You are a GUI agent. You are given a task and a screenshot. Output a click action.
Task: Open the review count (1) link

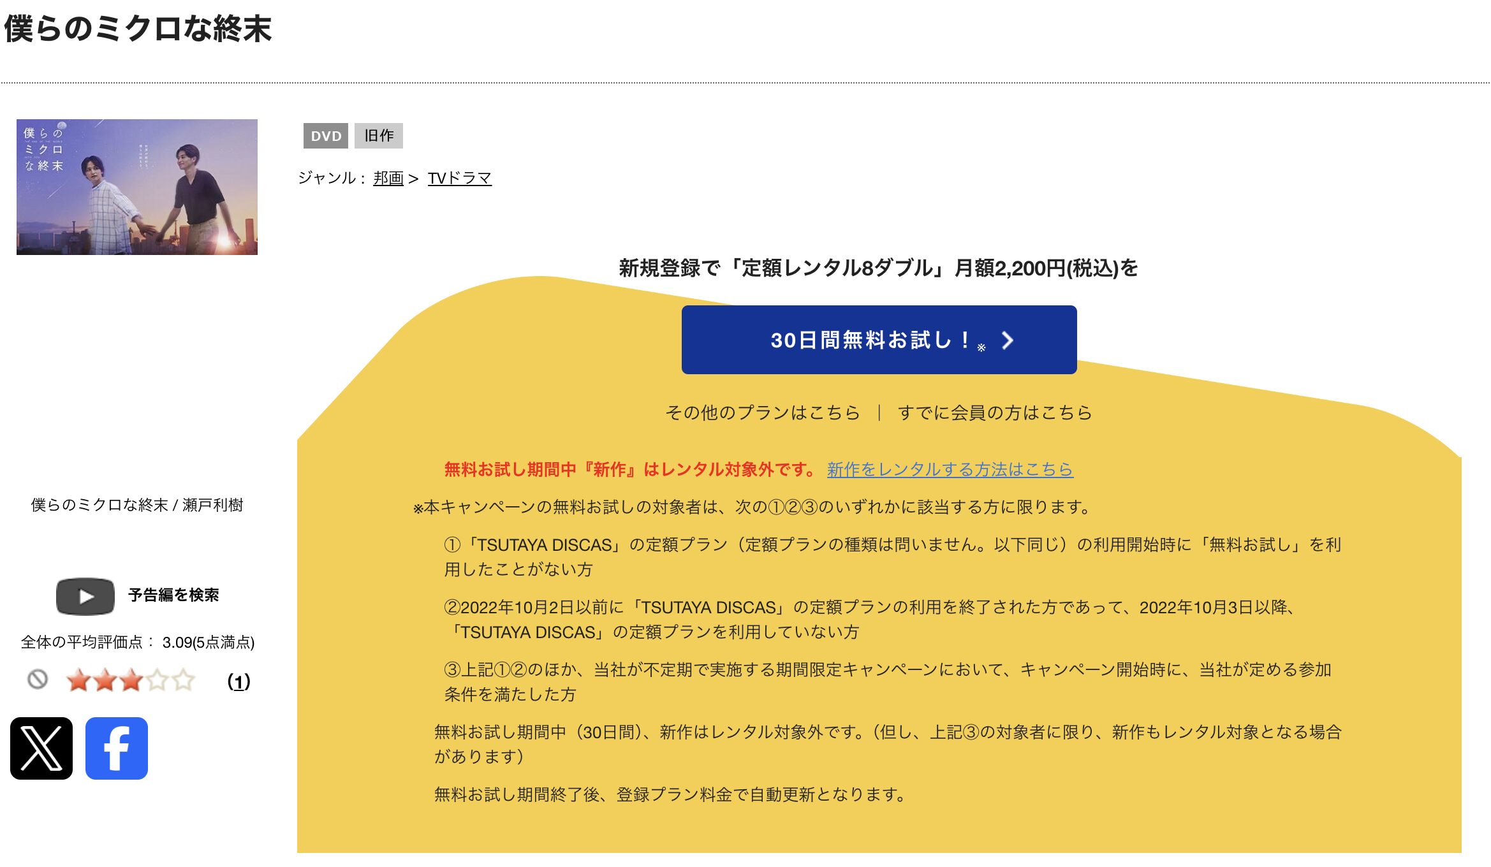[239, 682]
